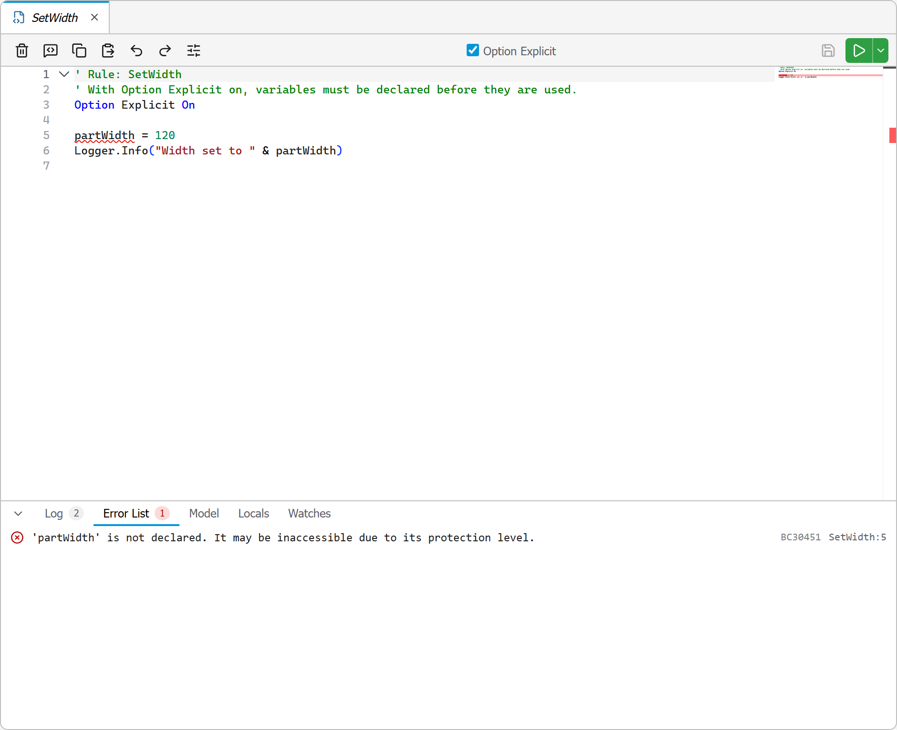Click line number 5 in gutter

(x=46, y=135)
